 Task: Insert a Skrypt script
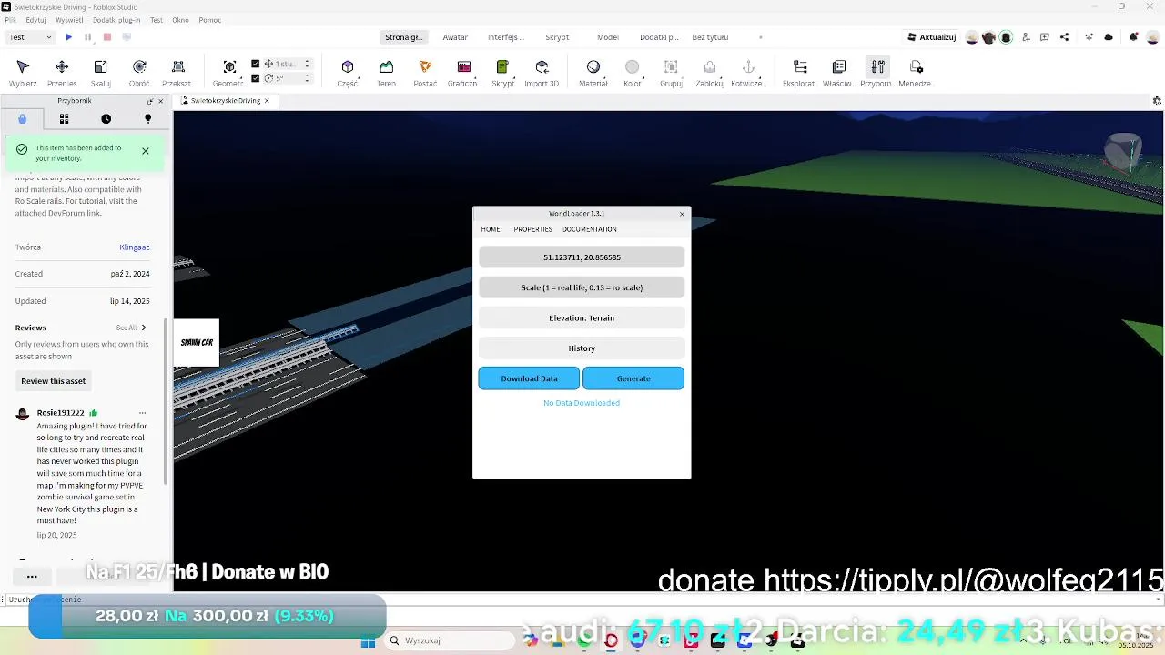[x=502, y=73]
